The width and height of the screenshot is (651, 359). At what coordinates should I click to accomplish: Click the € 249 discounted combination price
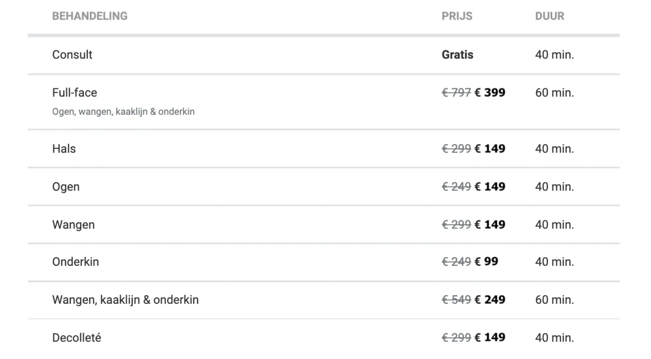490,299
